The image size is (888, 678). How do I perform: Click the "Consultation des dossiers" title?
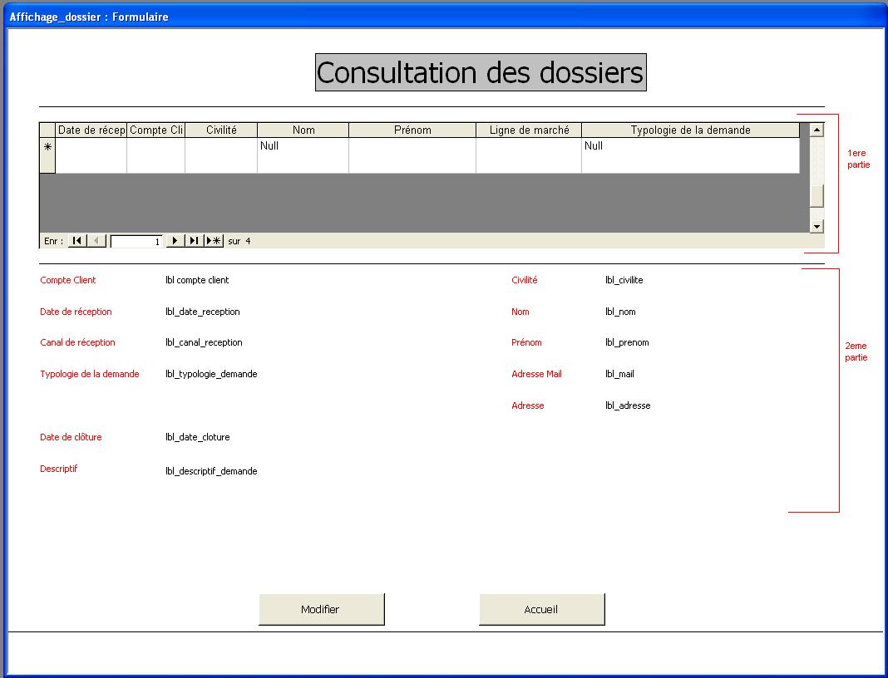tap(481, 72)
